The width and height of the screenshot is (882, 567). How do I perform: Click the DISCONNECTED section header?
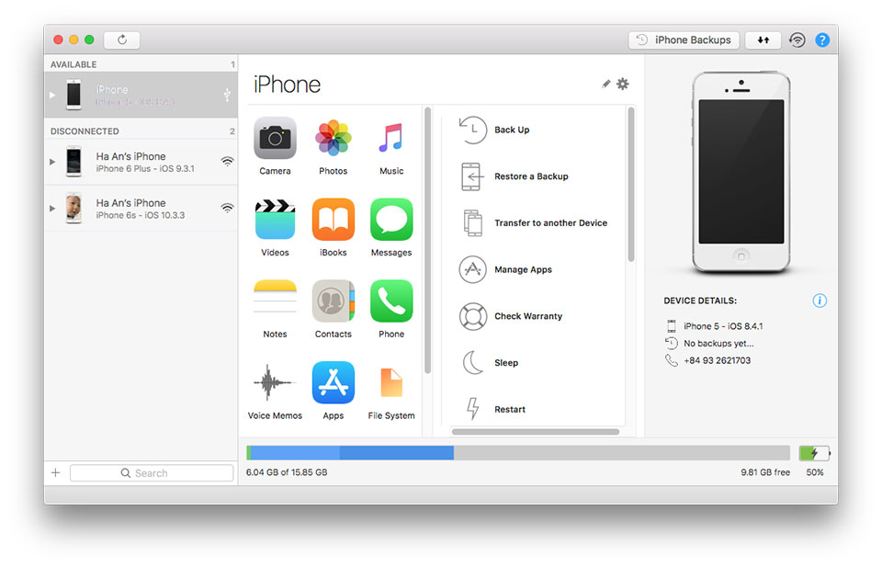pyautogui.click(x=85, y=131)
